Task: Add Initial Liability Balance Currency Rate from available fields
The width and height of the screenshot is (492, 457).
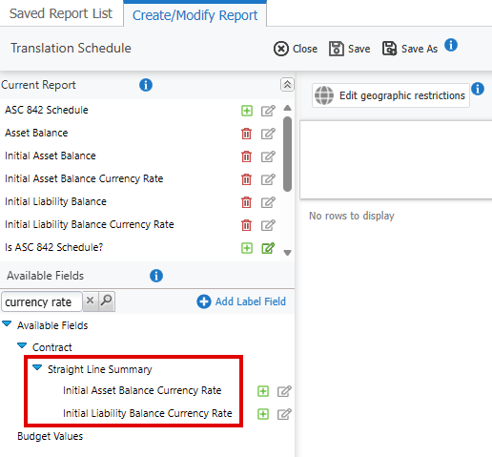Action: [x=263, y=414]
